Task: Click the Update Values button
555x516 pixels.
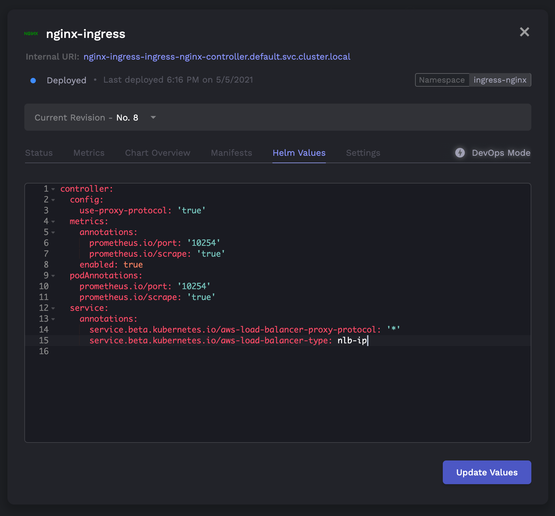Action: [487, 472]
